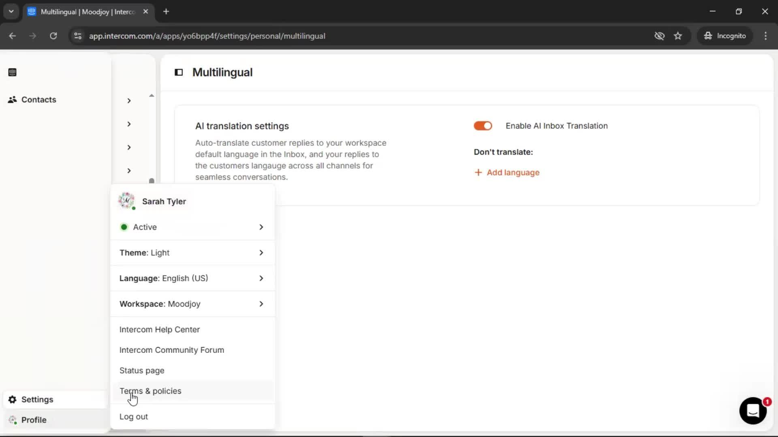778x437 pixels.
Task: Open a new browser tab
Action: click(166, 12)
